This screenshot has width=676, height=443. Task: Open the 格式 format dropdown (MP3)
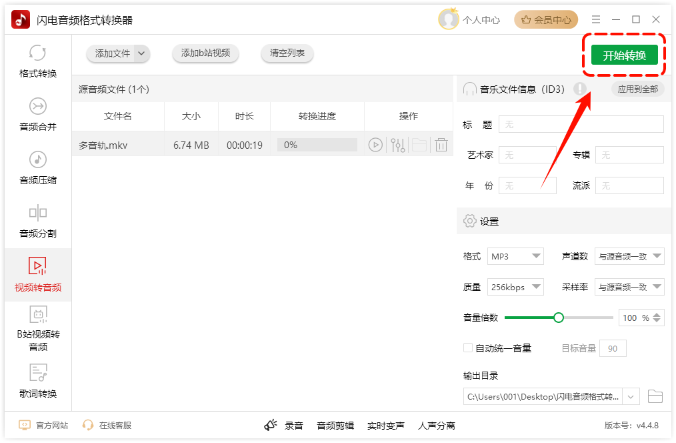click(x=515, y=256)
